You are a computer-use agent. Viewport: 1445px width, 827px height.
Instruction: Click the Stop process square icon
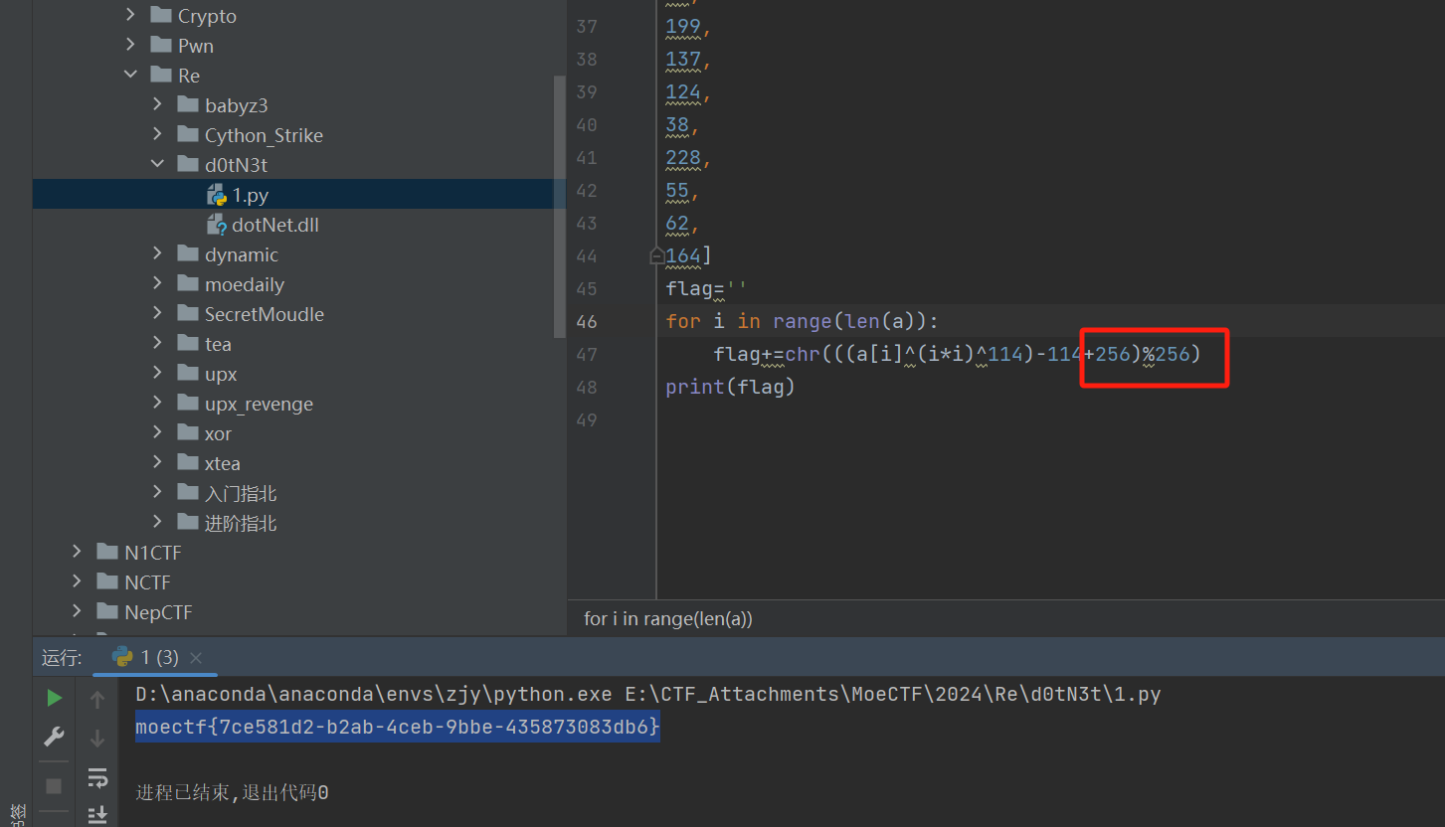click(55, 785)
